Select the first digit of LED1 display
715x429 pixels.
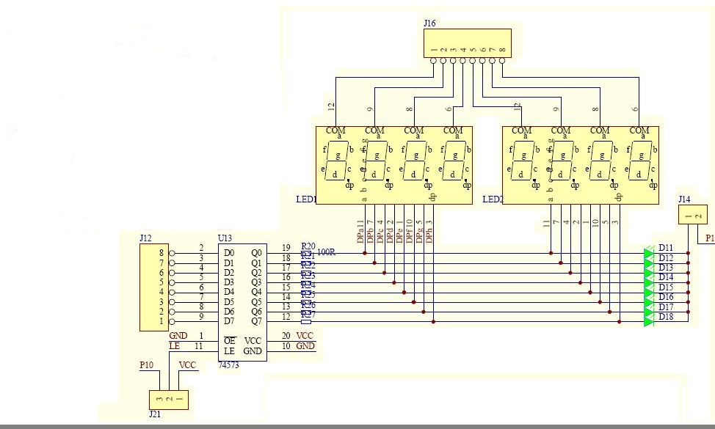coord(337,159)
